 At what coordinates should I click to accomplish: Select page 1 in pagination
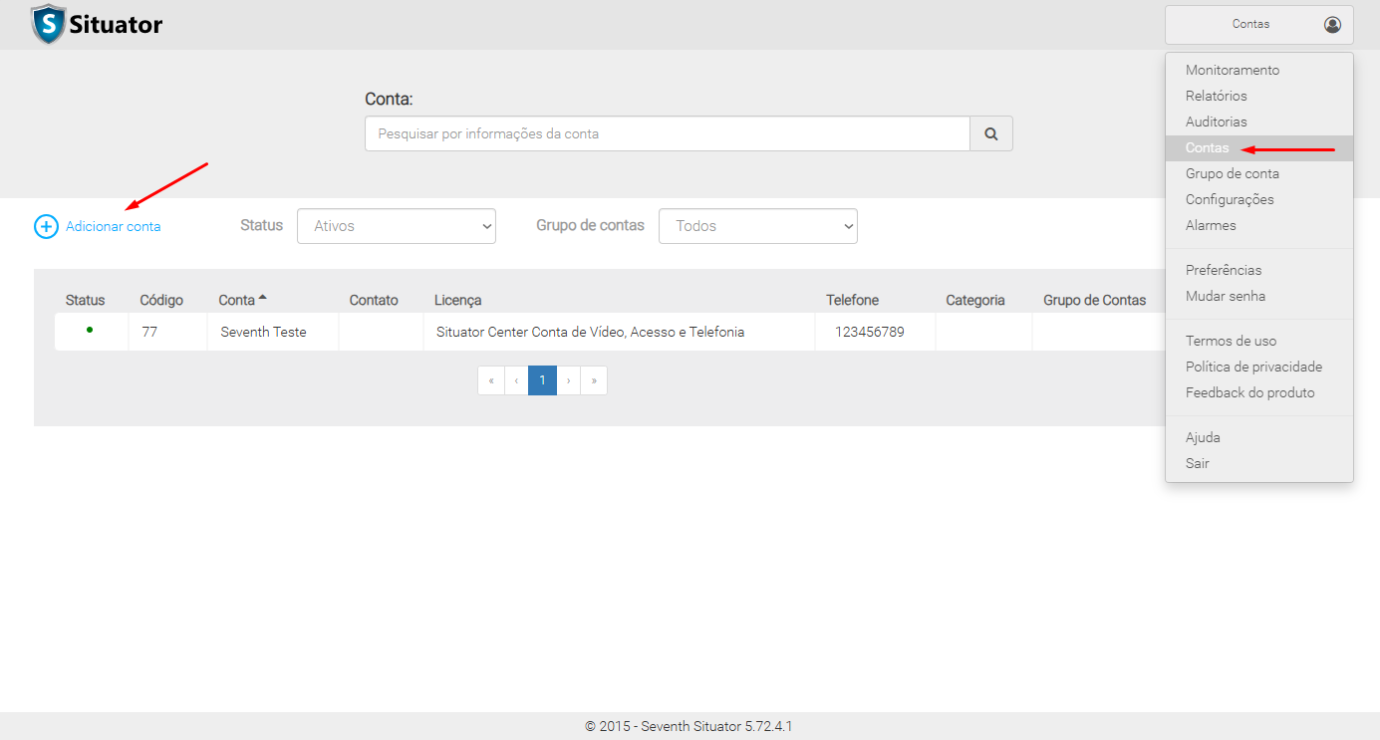tap(542, 380)
